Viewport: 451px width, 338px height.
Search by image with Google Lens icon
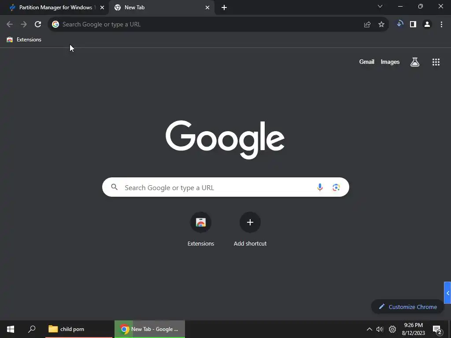tap(336, 187)
